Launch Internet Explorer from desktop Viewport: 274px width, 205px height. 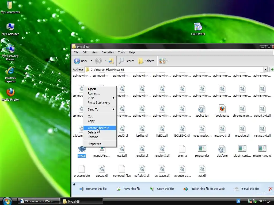(x=10, y=74)
